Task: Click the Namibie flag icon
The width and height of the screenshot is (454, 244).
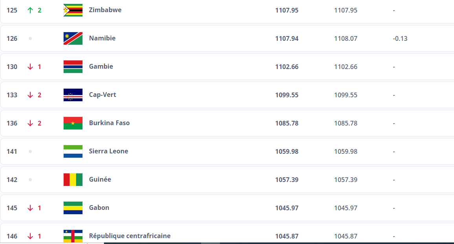Action: point(73,38)
